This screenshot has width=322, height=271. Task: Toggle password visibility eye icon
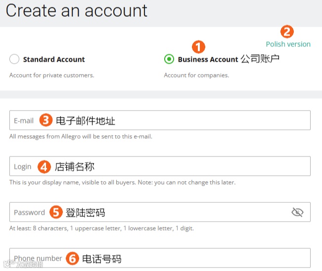click(x=297, y=212)
